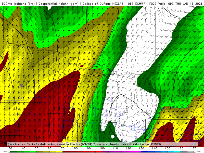Image resolution: width=204 pixels, height=153 pixels.
Task: Click the legend value 160
Action: (x=181, y=148)
